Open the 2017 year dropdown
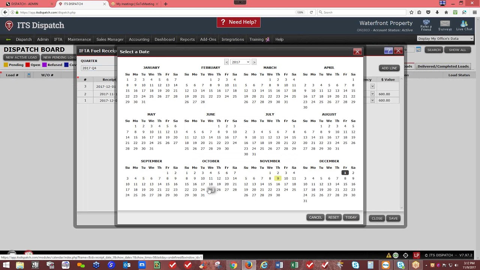The width and height of the screenshot is (480, 270). click(240, 62)
